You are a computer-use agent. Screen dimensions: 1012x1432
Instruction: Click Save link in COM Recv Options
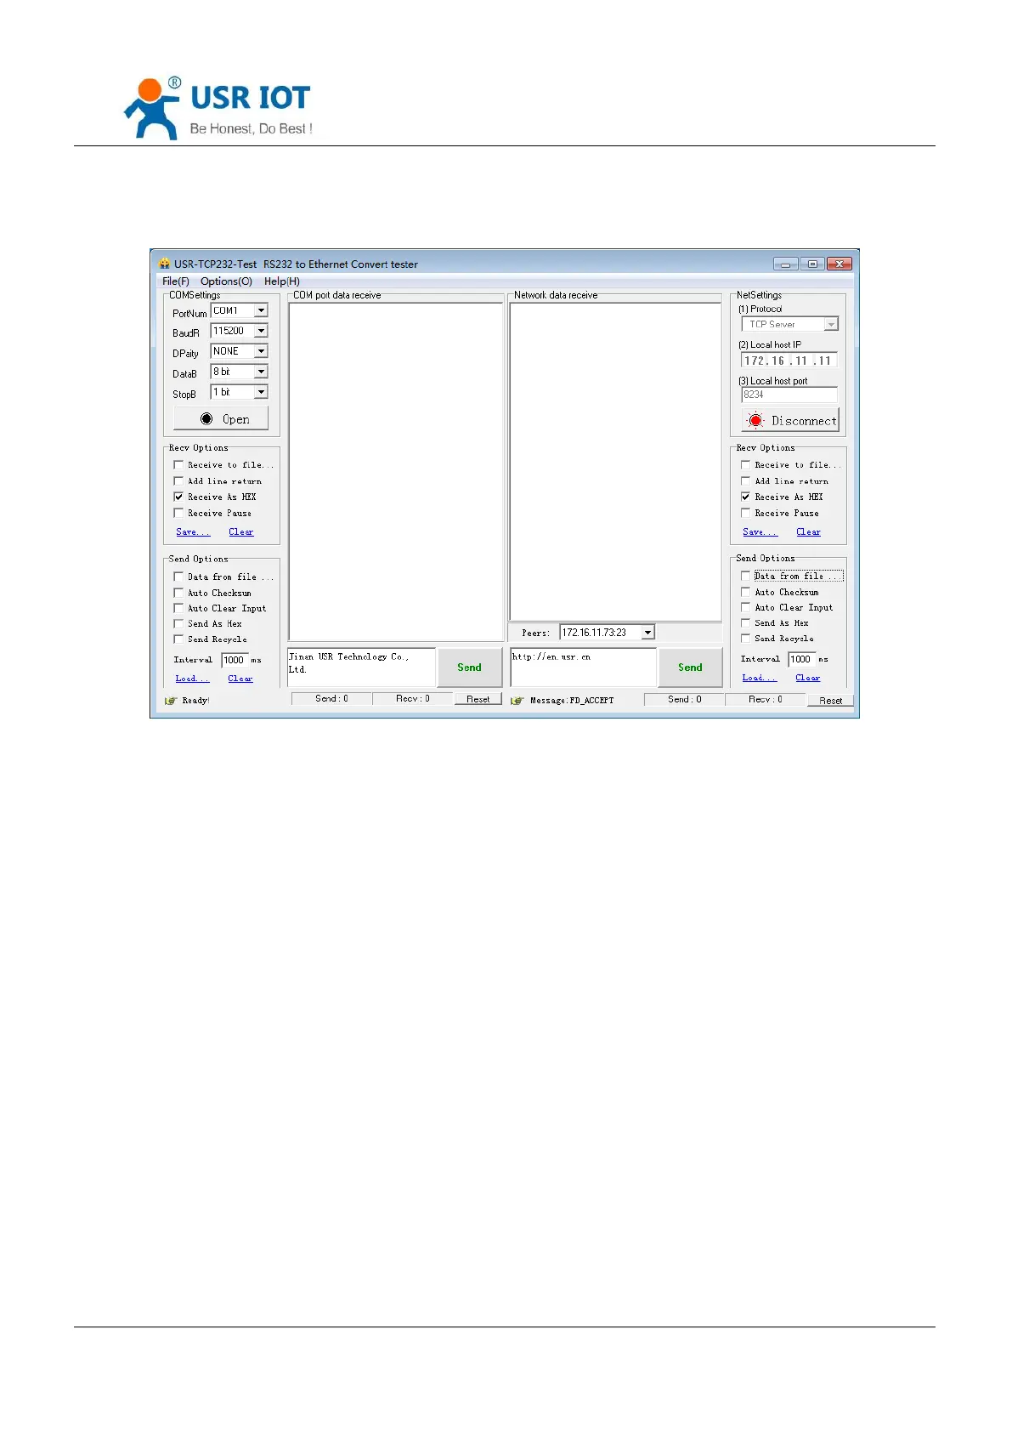click(193, 532)
